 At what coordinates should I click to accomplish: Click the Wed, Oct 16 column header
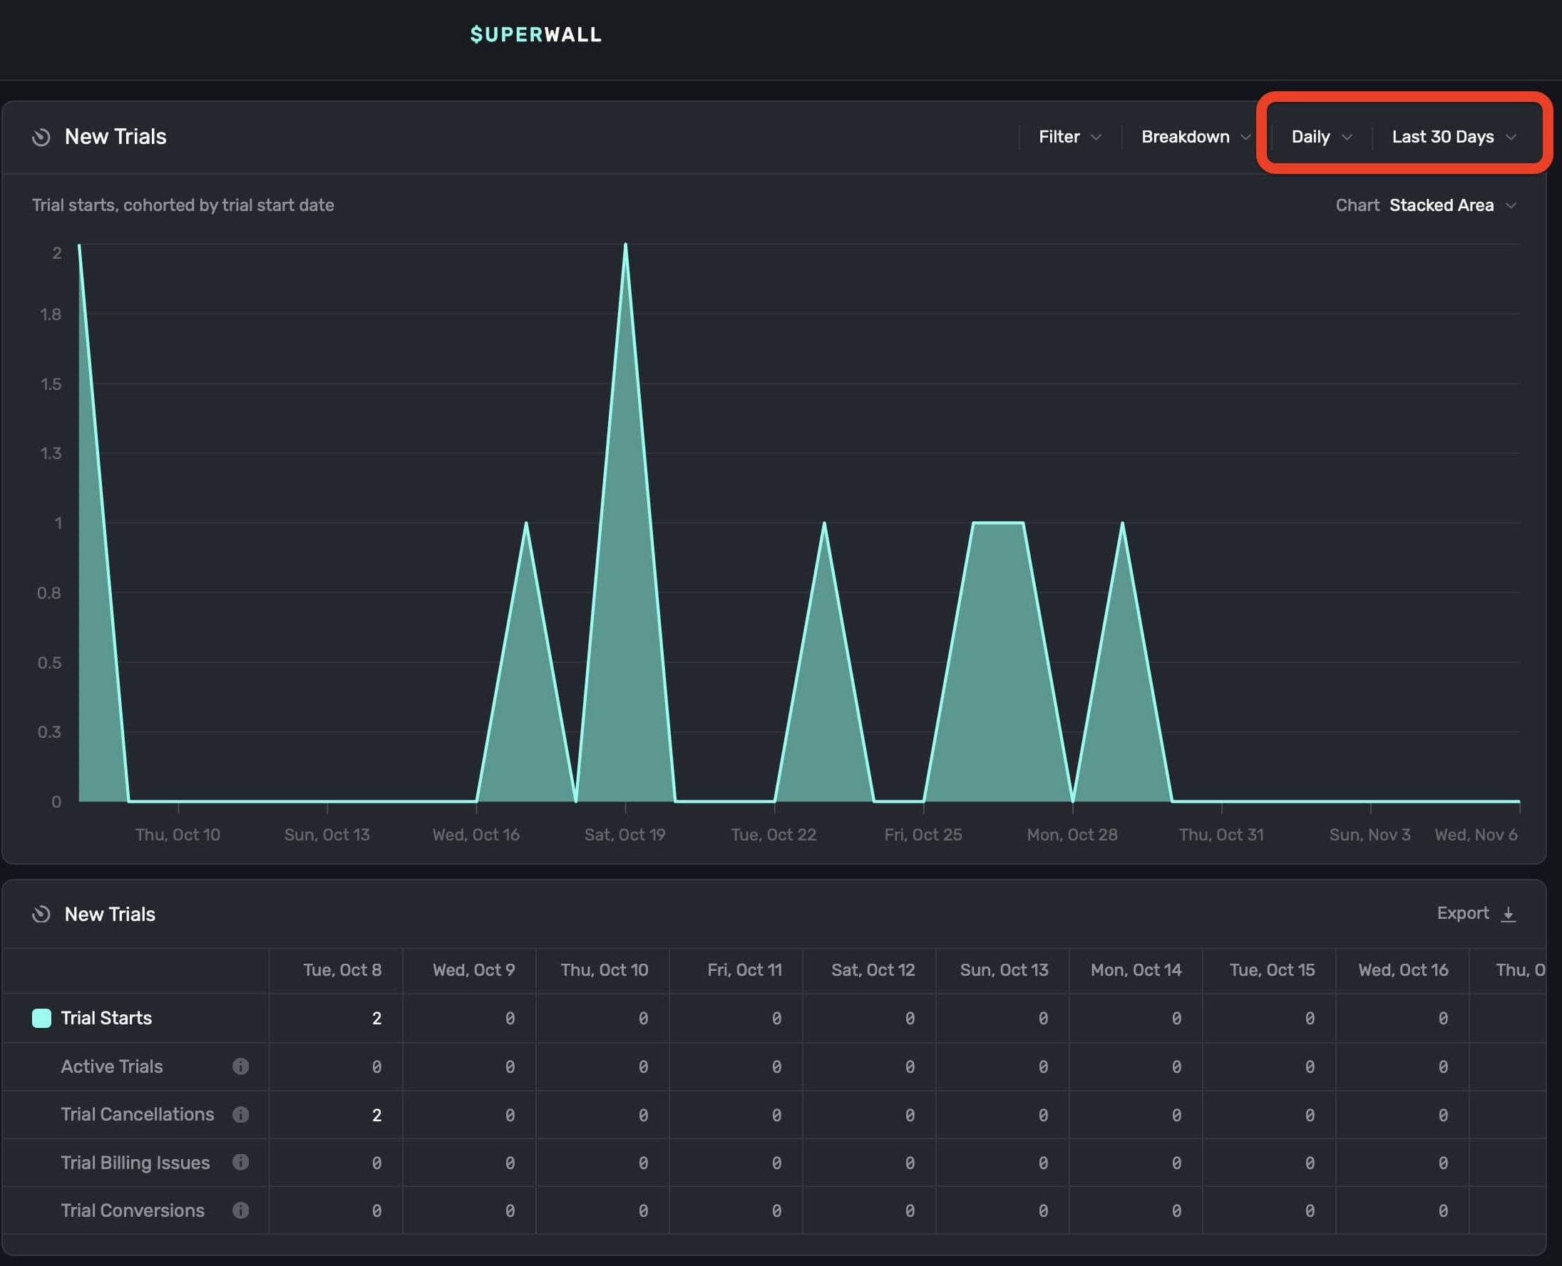click(x=1402, y=970)
